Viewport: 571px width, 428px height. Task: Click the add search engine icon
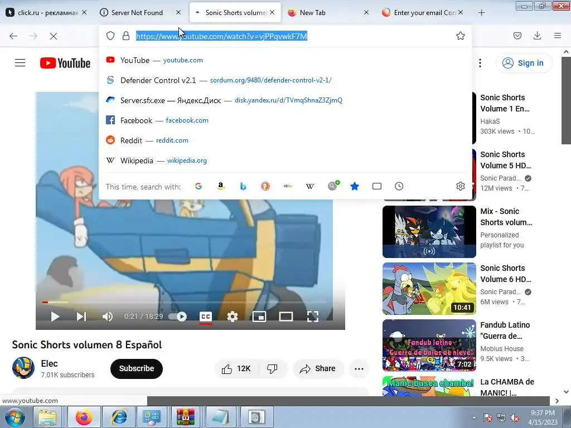[x=333, y=186]
